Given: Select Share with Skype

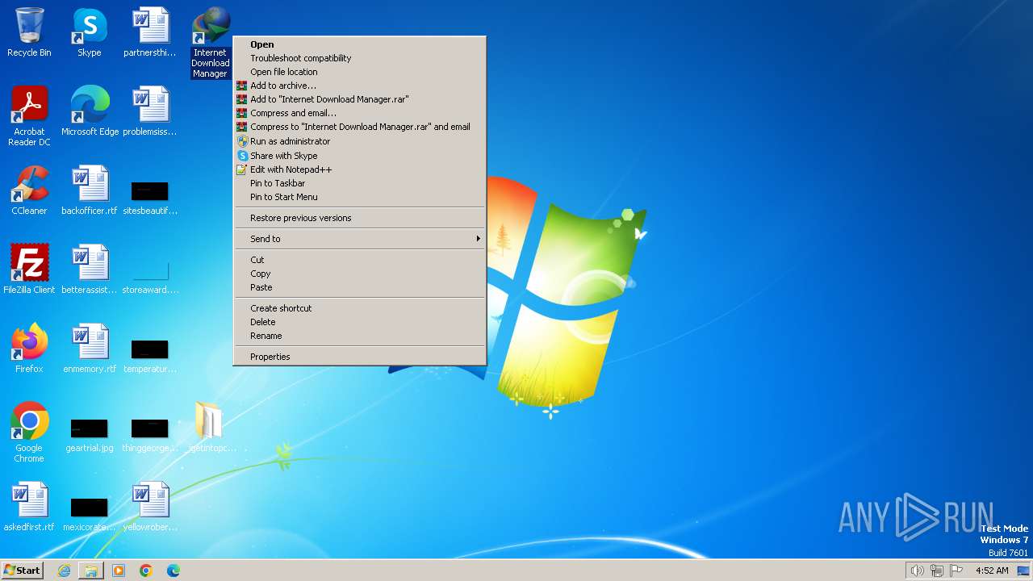Looking at the screenshot, I should tap(360, 156).
